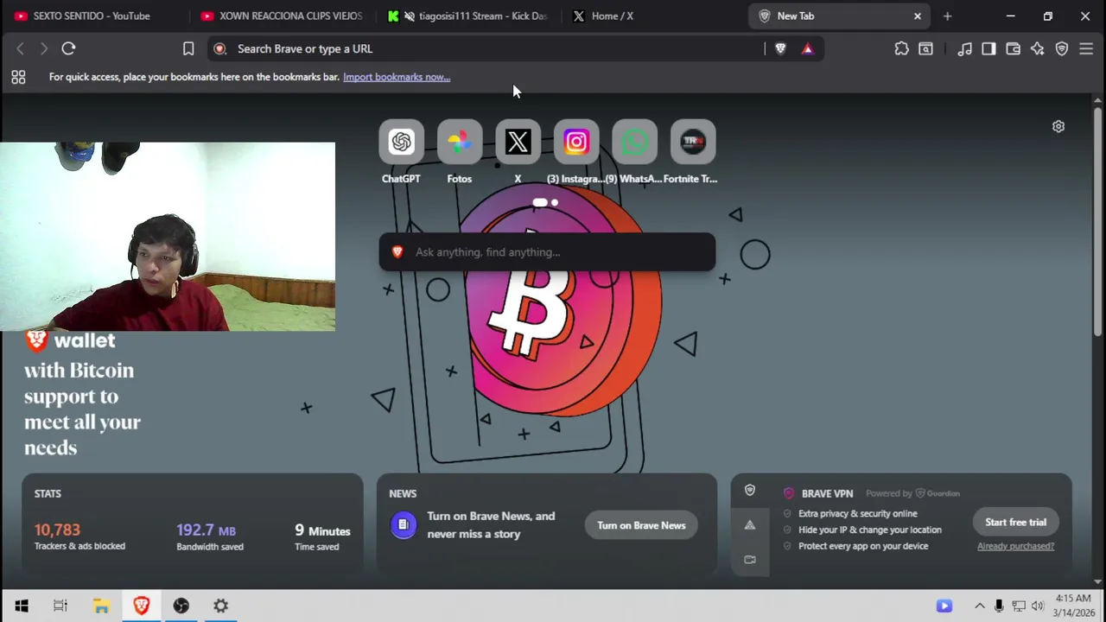Open File Explorer from taskbar
This screenshot has height=622, width=1106.
(x=101, y=606)
